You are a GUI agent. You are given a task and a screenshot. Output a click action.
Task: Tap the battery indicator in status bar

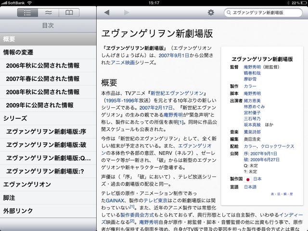click(303, 3)
